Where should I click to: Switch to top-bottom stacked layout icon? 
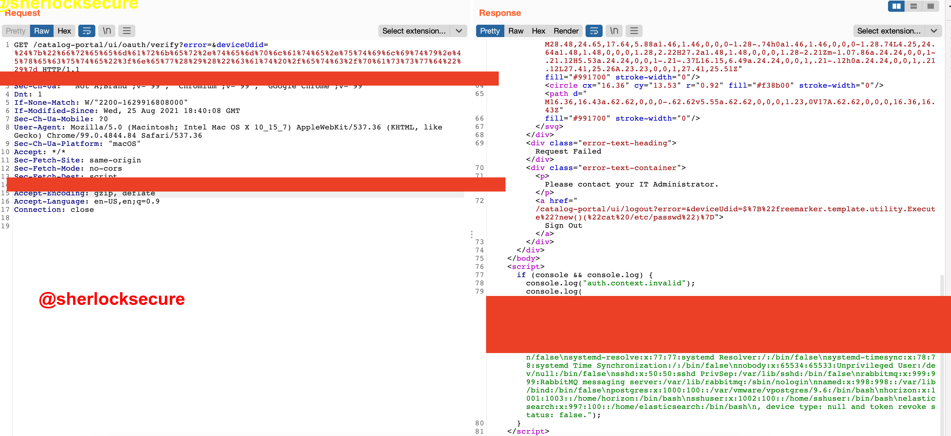pos(913,6)
